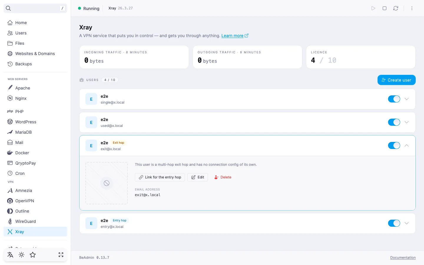Click the favorites star icon
The height and width of the screenshot is (265, 424).
[33, 255]
